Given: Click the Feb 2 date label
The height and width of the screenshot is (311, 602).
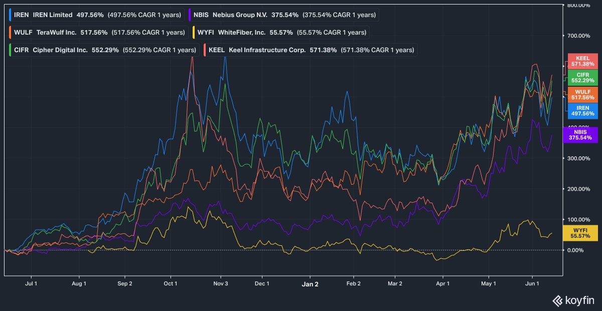Looking at the screenshot, I should [x=354, y=283].
